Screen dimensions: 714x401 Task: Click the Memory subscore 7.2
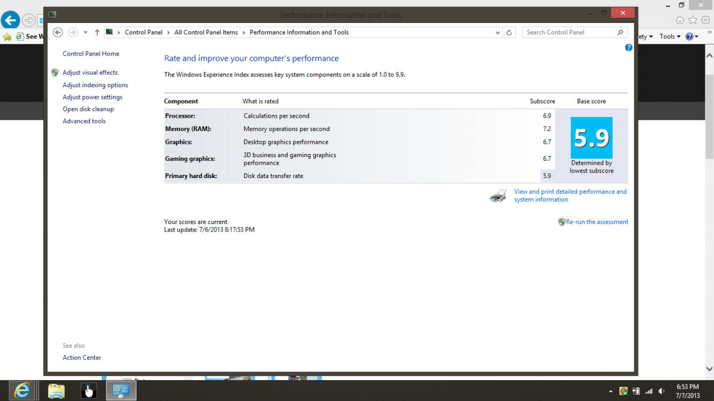(547, 129)
